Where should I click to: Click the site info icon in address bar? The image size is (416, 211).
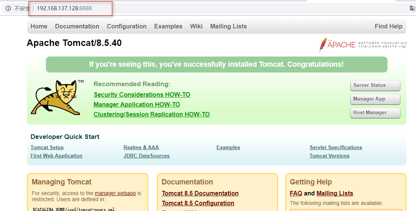pos(8,8)
